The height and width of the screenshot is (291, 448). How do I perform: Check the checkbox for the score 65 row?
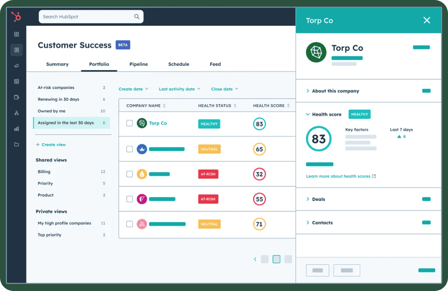(130, 149)
